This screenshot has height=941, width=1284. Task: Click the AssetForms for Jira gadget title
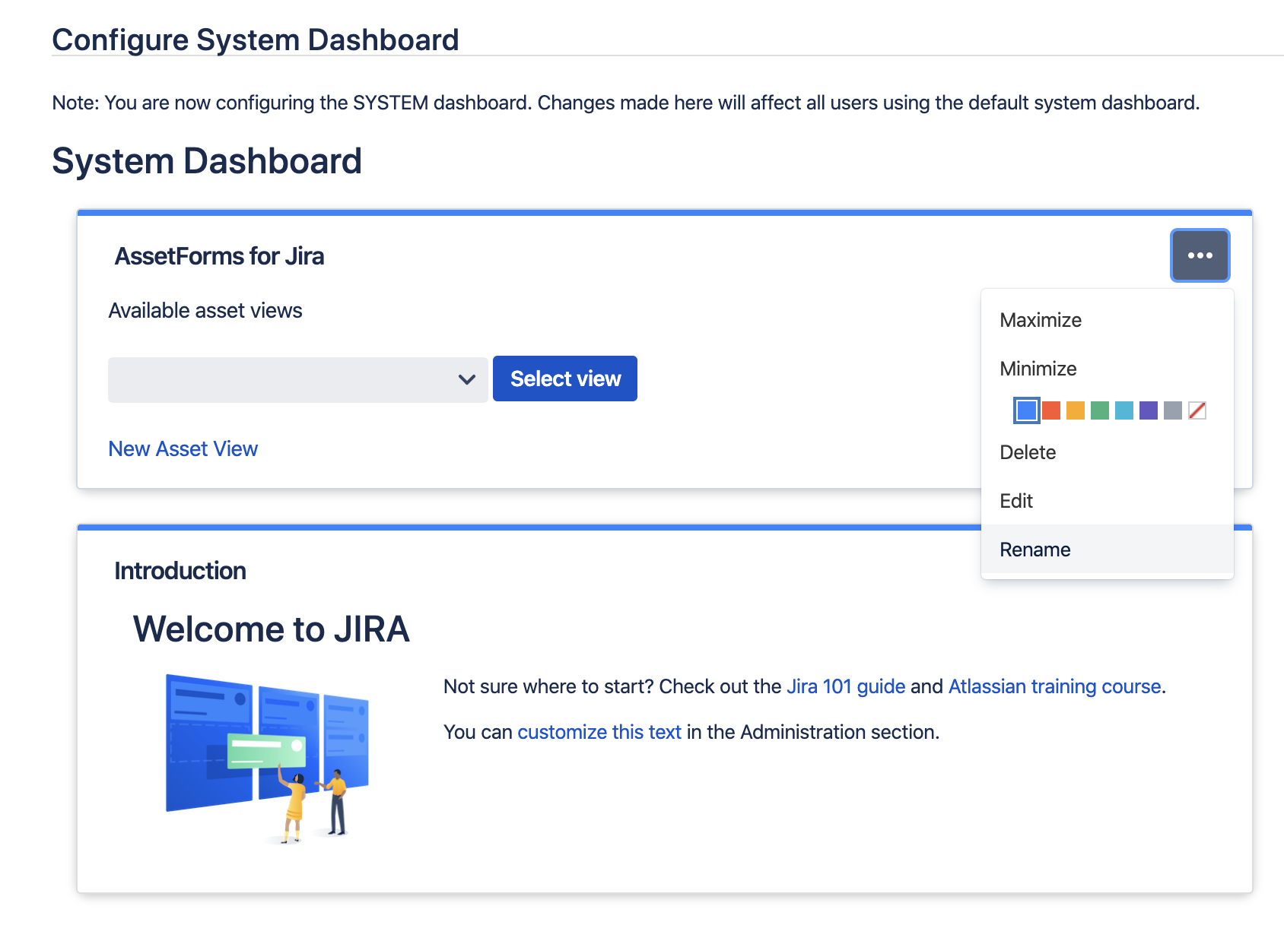[219, 256]
